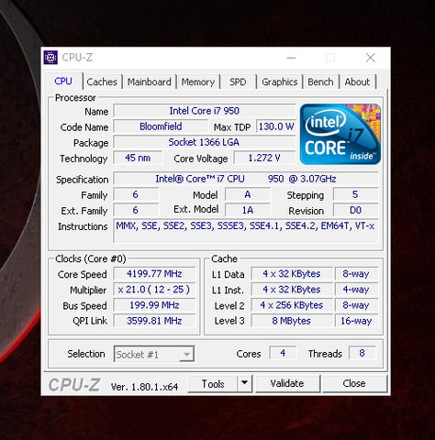The image size is (435, 440).
Task: Minimize the CPU-Z window
Action: click(x=291, y=58)
